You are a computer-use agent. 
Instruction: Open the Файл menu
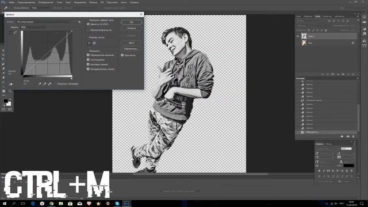[11, 2]
